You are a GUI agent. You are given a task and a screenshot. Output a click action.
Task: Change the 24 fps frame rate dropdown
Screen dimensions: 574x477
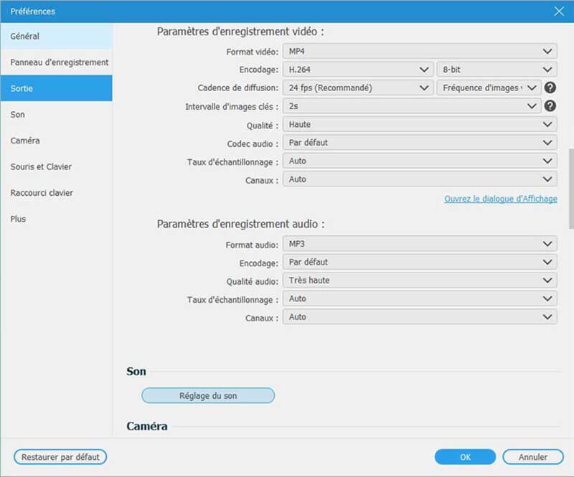coord(357,88)
